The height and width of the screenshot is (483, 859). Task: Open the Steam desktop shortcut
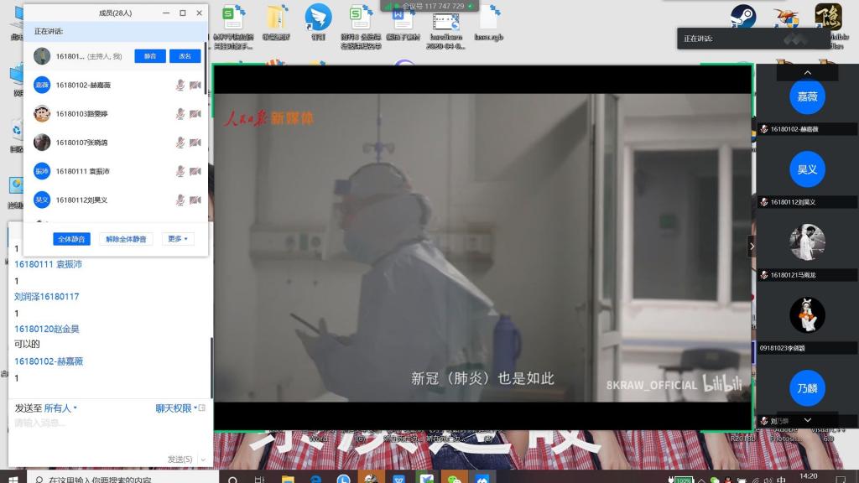point(742,16)
